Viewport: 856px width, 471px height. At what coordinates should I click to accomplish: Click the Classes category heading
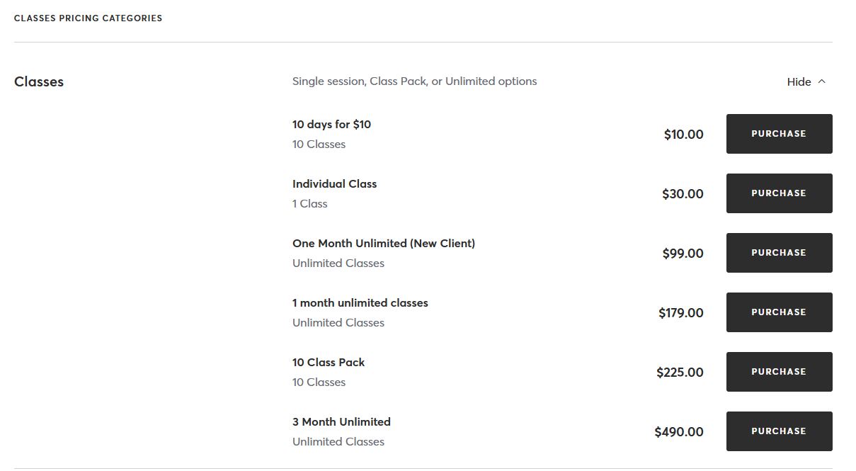pyautogui.click(x=39, y=82)
